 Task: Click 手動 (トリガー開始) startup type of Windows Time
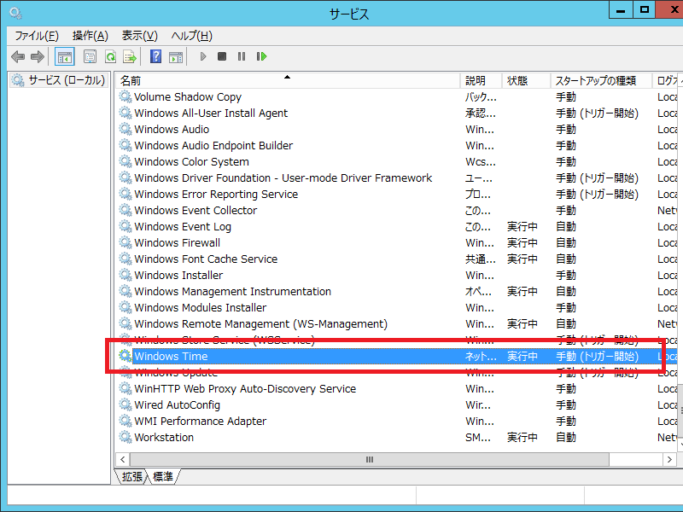coord(597,356)
